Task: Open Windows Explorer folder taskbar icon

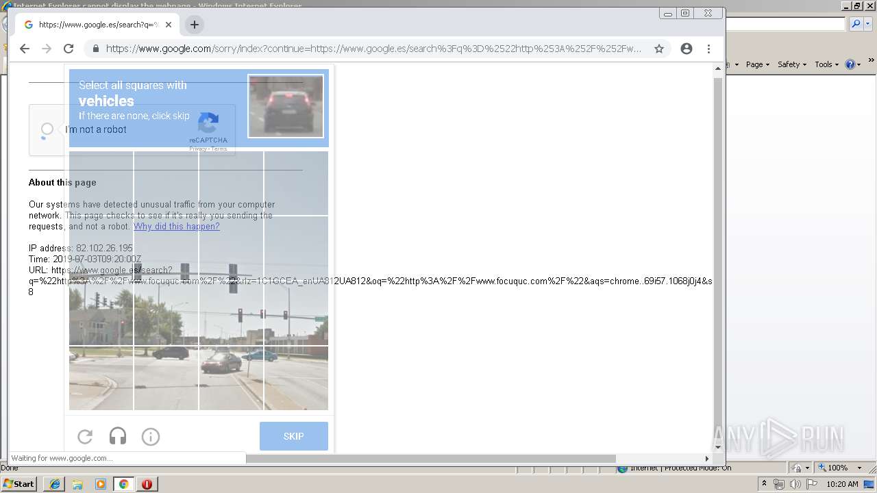Action: point(77,484)
